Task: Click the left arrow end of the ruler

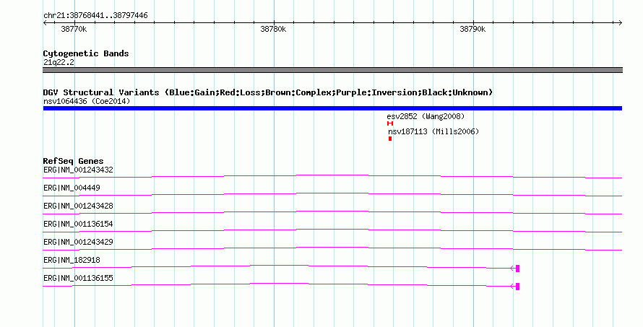Action: click(x=45, y=23)
